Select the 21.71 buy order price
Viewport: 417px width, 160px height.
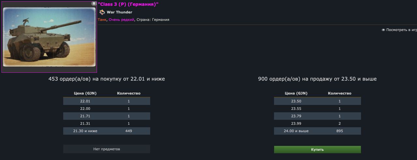pyautogui.click(x=85, y=116)
